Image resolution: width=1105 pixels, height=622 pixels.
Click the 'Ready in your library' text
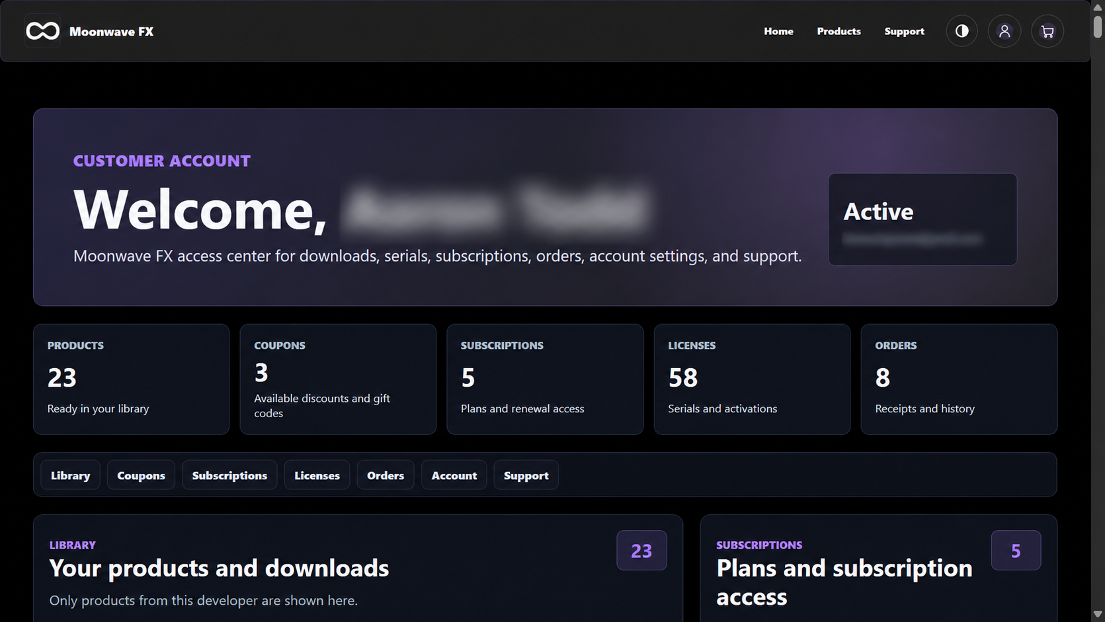coord(98,408)
